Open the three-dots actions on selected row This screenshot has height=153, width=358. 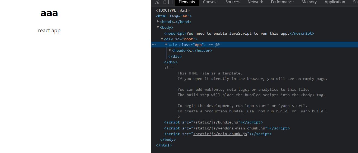tap(154, 45)
